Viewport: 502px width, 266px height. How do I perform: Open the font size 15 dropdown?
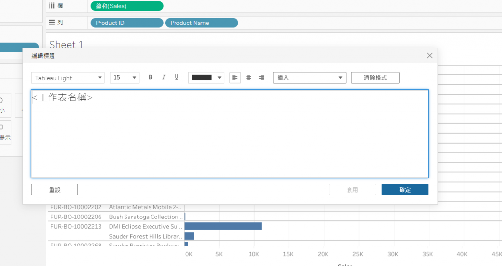click(x=125, y=78)
